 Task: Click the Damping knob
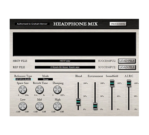[57, 90]
